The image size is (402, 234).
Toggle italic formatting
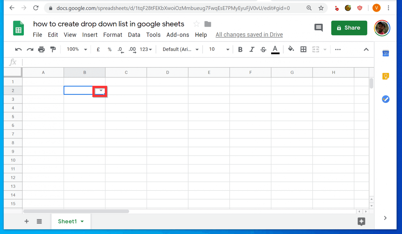pyautogui.click(x=252, y=49)
